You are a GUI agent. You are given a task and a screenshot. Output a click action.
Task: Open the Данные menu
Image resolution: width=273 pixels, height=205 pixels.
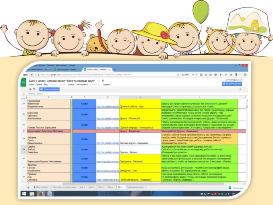click(x=71, y=84)
